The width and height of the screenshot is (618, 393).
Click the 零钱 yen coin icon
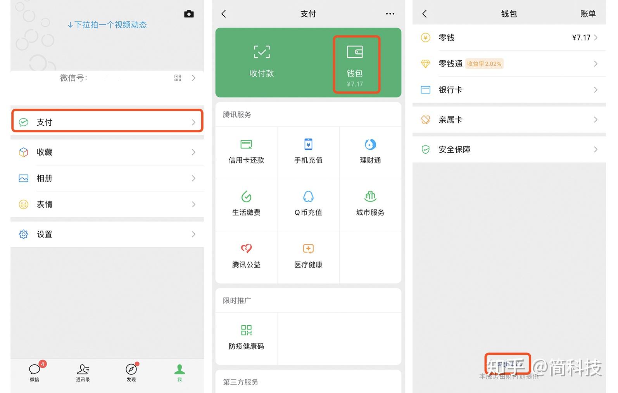pos(426,38)
